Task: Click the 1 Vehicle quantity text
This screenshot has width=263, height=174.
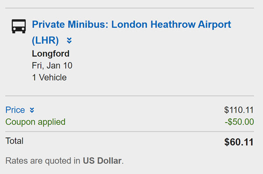Action: click(49, 78)
